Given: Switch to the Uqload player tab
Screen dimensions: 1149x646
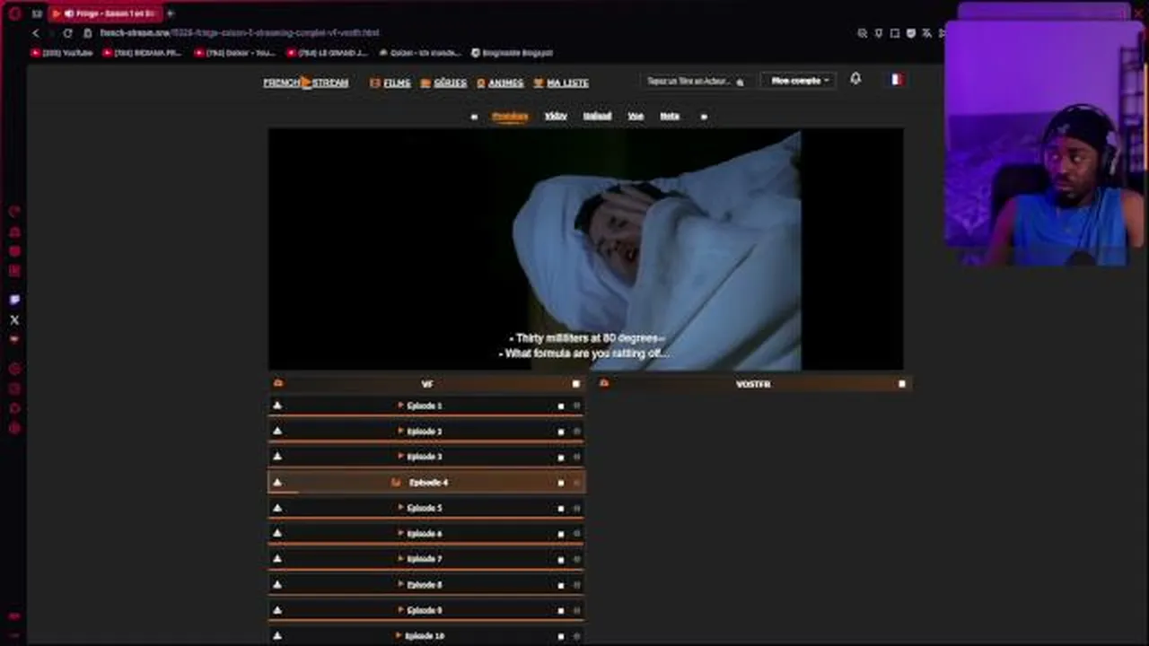Looking at the screenshot, I should pos(597,117).
